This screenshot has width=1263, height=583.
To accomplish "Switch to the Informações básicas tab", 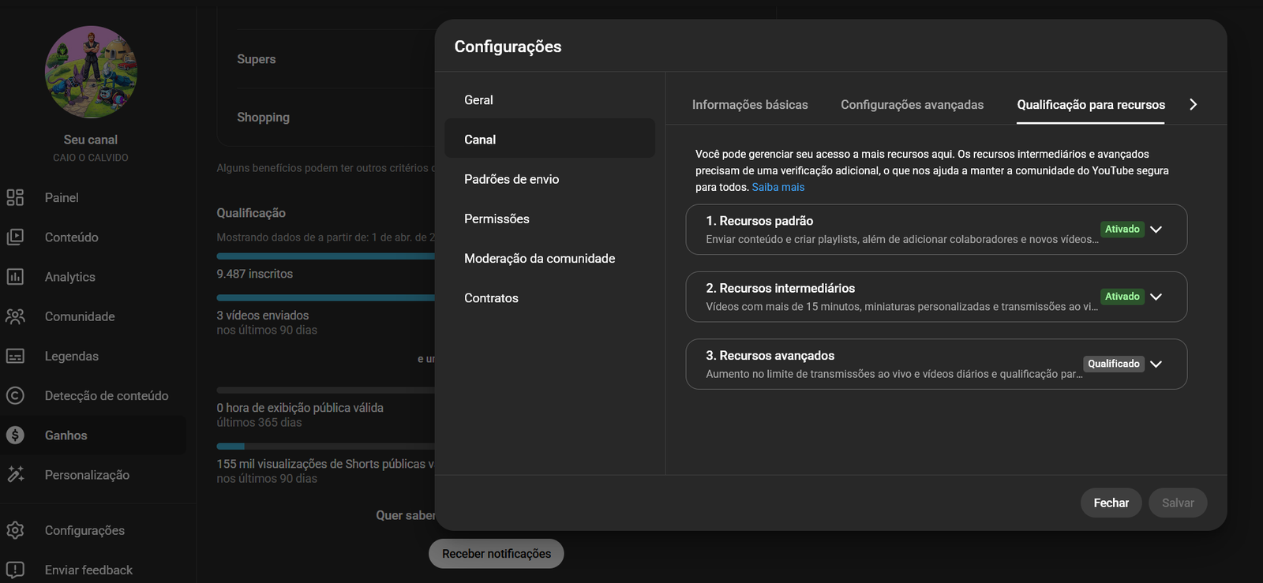I will coord(749,105).
